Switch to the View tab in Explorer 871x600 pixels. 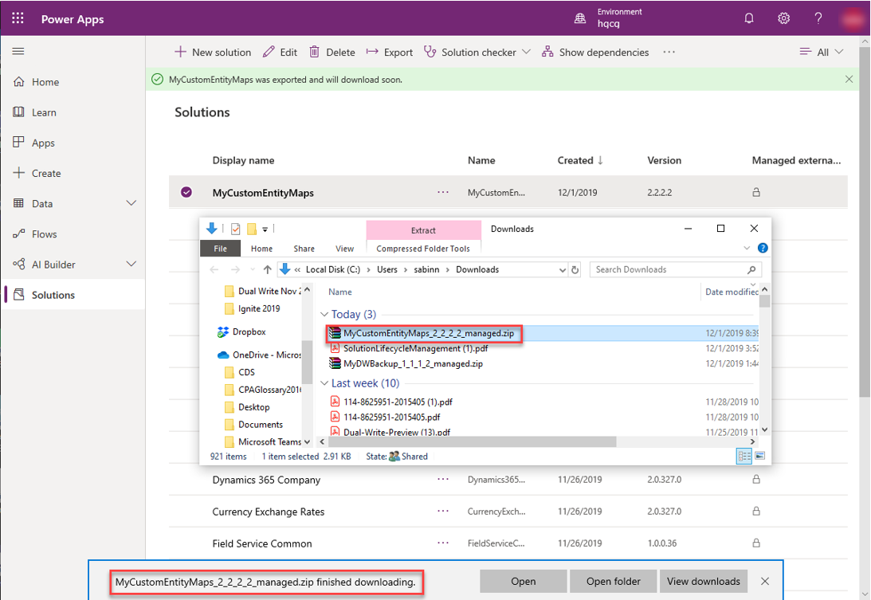(x=344, y=249)
